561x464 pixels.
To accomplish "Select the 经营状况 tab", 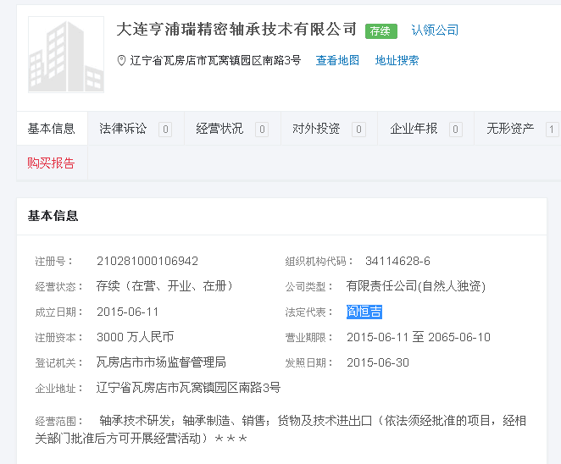I will pos(219,129).
